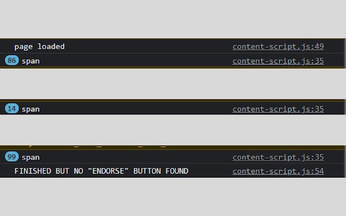Open content-script.js:35 link beside the 99 badge
346x216 pixels.
pyautogui.click(x=278, y=157)
